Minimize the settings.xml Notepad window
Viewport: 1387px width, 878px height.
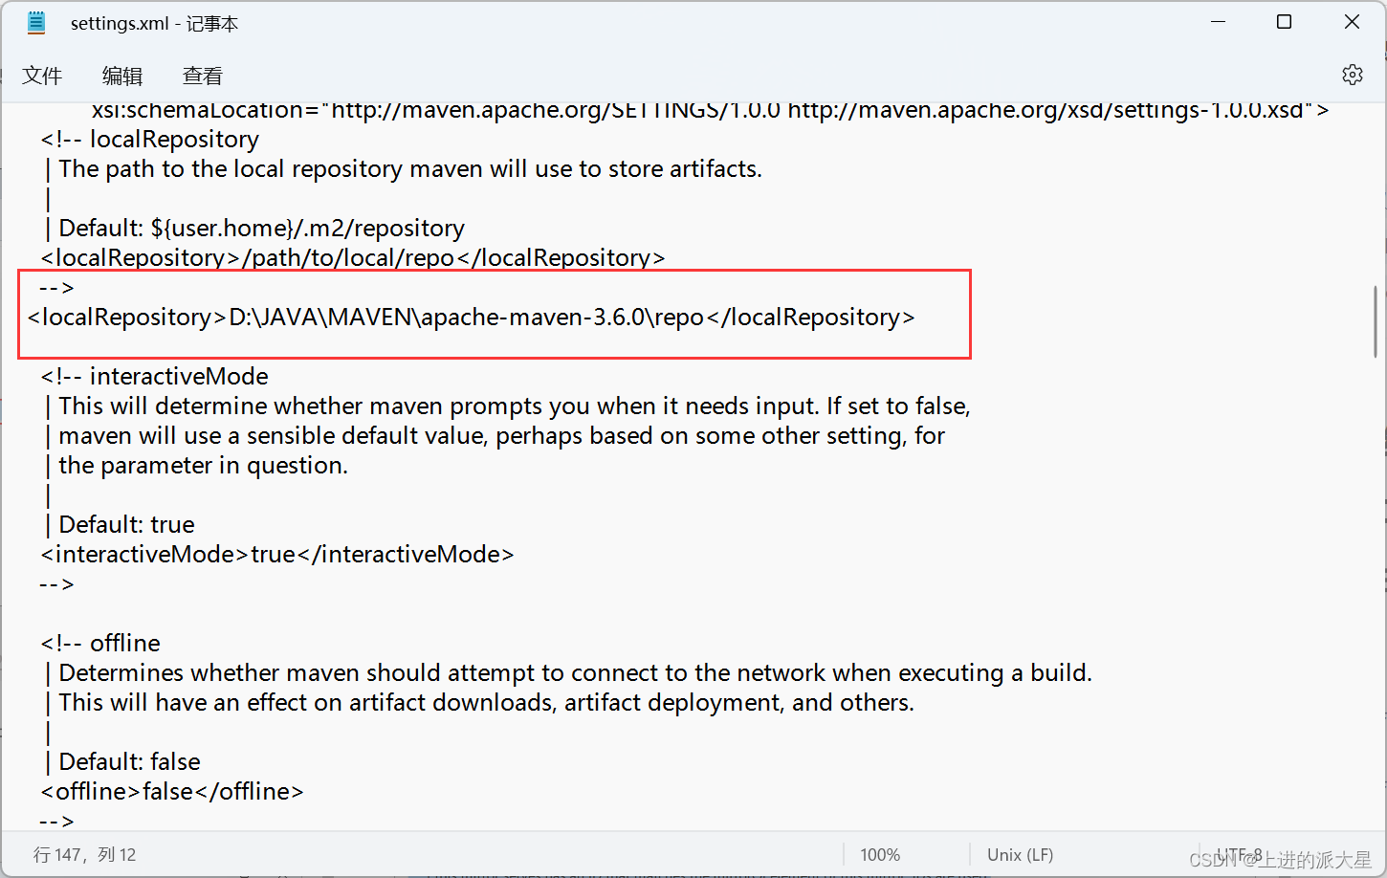pyautogui.click(x=1218, y=22)
